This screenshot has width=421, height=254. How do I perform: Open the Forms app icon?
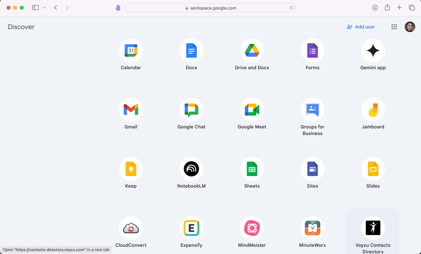312,50
